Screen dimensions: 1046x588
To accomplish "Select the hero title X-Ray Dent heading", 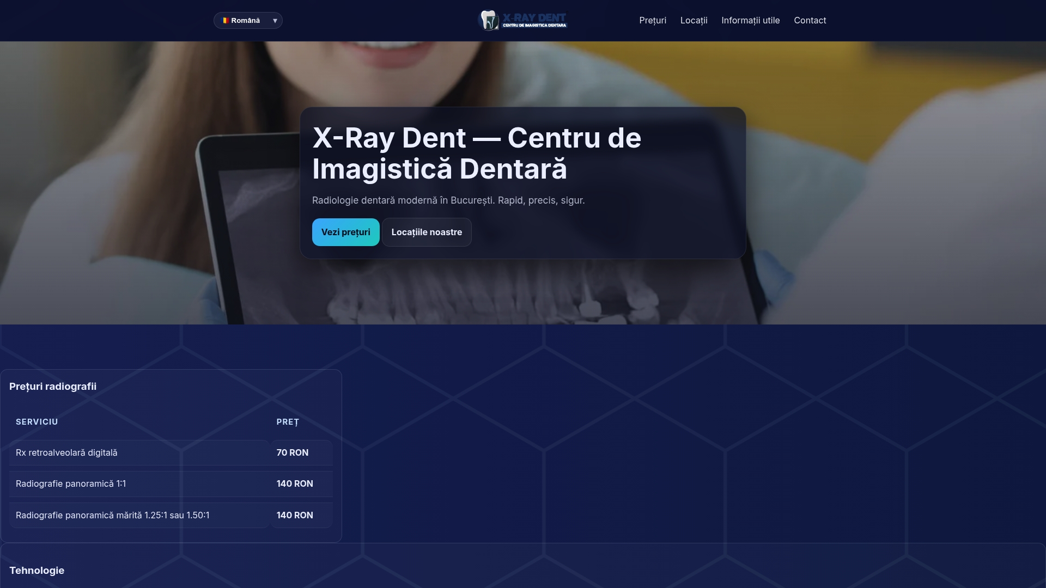I will pos(477,153).
